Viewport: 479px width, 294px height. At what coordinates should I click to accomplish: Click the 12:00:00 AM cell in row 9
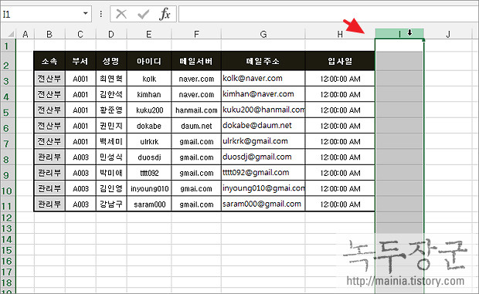[340, 173]
